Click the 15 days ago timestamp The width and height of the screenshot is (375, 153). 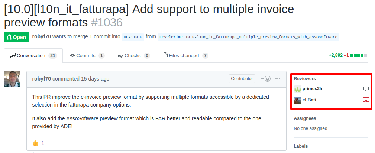(x=95, y=79)
